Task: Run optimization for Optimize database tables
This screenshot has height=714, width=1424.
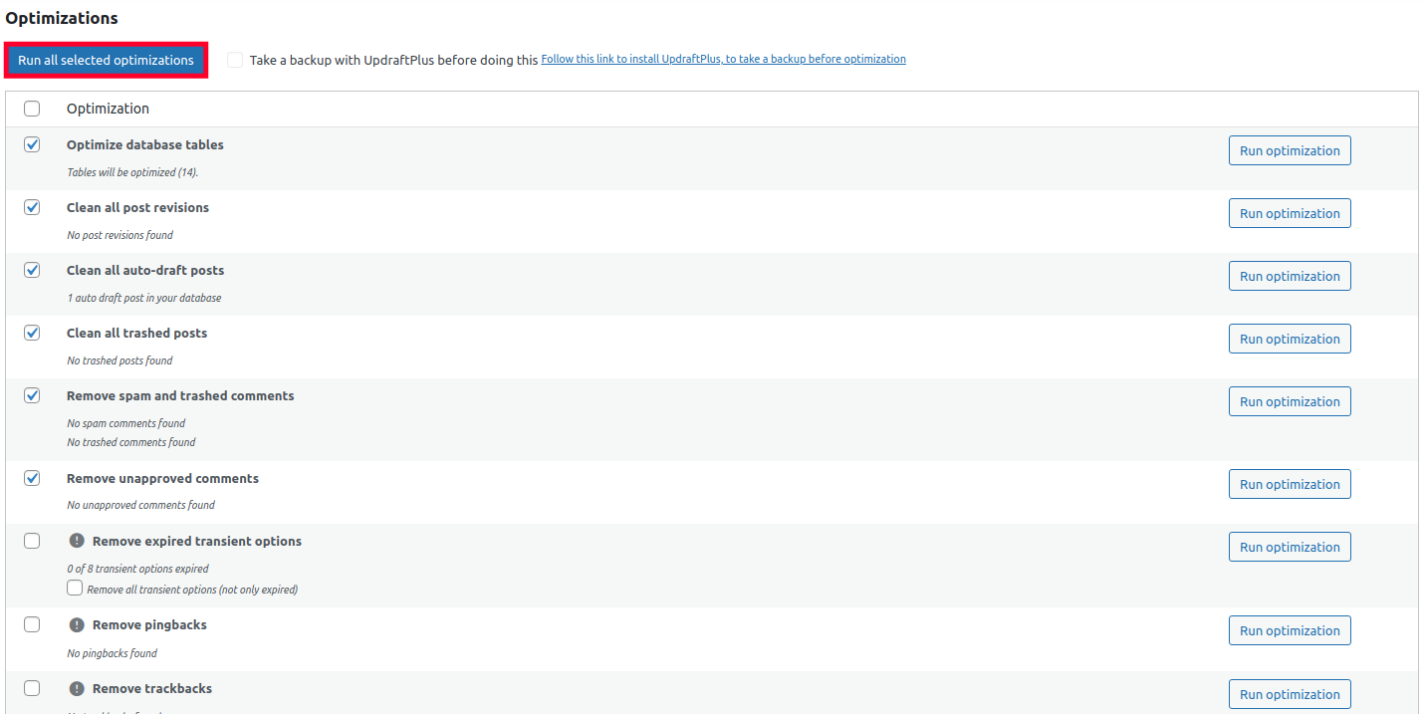Action: (x=1290, y=150)
